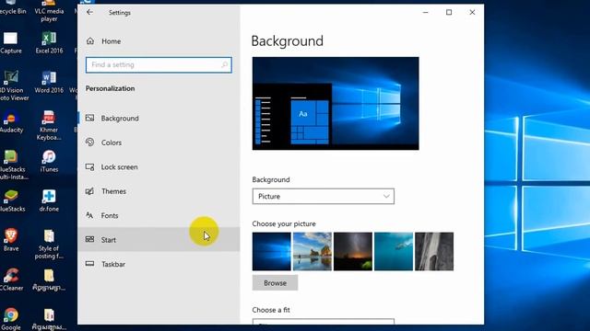Open Google Chrome desktop shortcut
Image resolution: width=590 pixels, height=331 pixels.
(11, 319)
